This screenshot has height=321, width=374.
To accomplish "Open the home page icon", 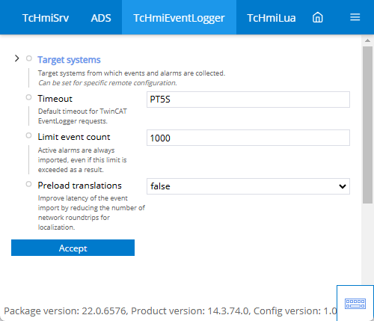I will [x=317, y=18].
